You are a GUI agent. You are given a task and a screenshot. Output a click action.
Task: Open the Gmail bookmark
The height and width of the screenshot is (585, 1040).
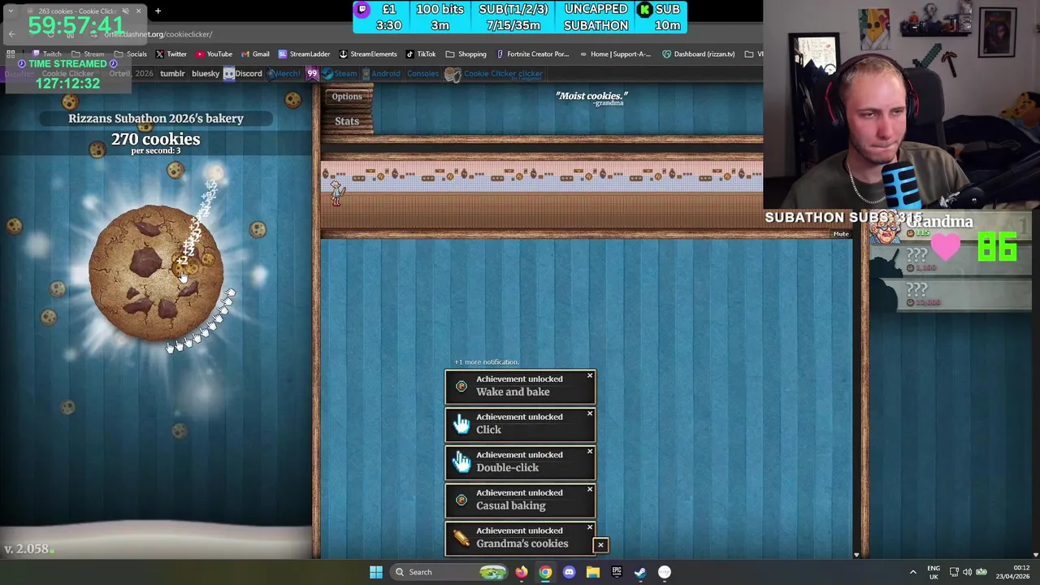coord(253,54)
